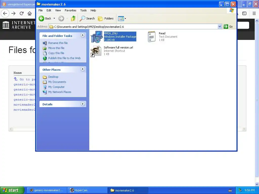Click the Desktop folder icon in Other Places
This screenshot has height=194, width=259.
coord(45,77)
